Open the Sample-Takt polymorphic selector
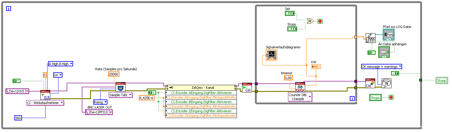This screenshot has width=452, height=132. pyautogui.click(x=121, y=95)
